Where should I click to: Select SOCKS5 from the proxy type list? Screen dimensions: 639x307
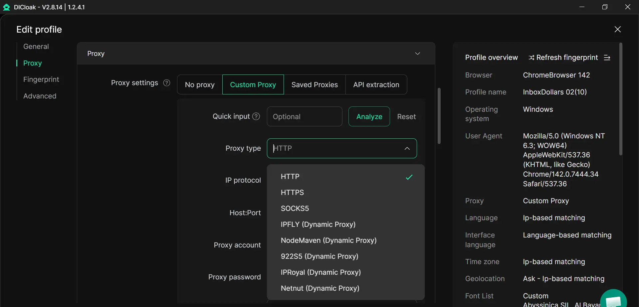coord(295,209)
